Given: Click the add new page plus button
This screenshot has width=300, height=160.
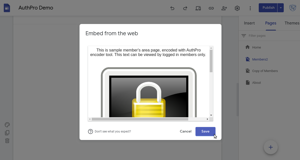Looking at the screenshot, I should [271, 147].
